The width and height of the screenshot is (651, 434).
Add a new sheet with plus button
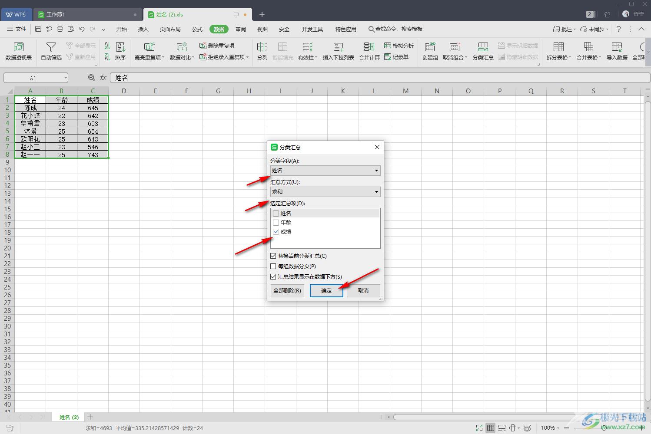pos(90,417)
